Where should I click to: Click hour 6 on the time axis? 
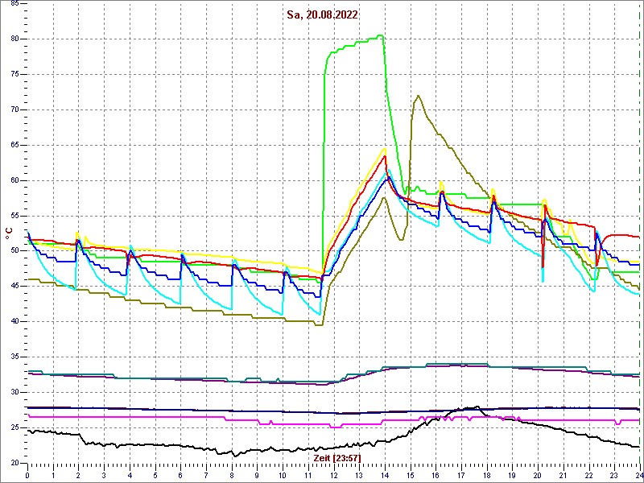point(180,476)
